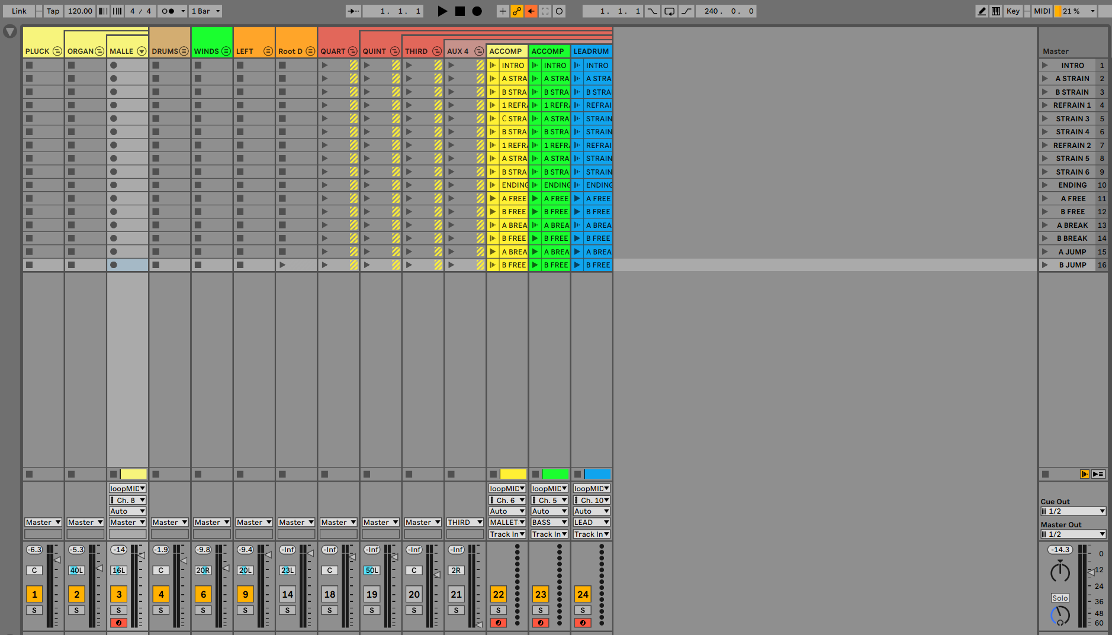Screen dimensions: 1112x635
Task: Click the Solo cue switch in Master
Action: (x=1060, y=598)
